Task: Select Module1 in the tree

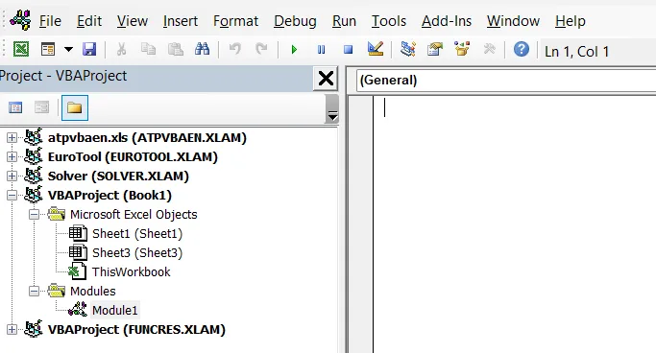Action: tap(114, 311)
